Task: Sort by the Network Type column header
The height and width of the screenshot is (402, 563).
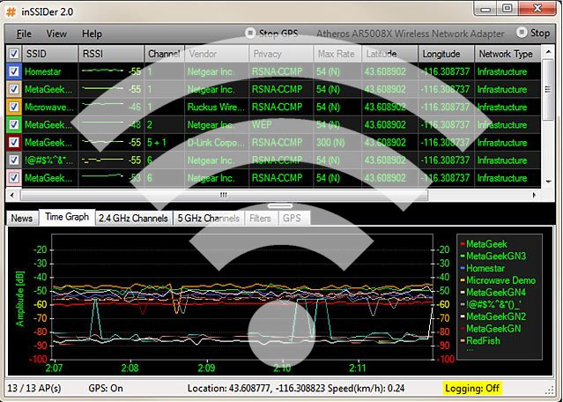Action: tap(504, 54)
